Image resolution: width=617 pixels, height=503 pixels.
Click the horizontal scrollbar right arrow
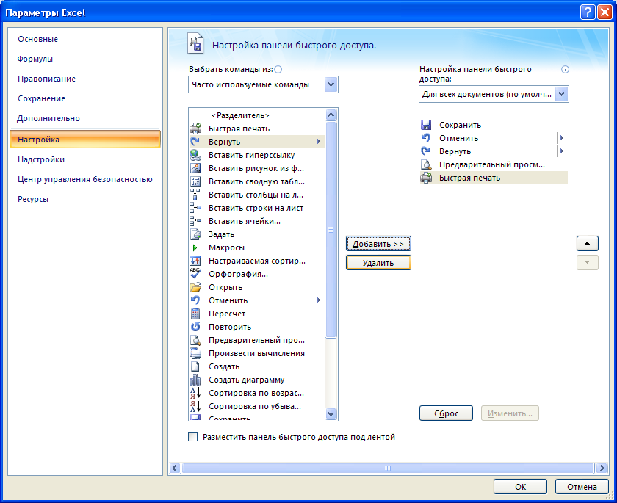(x=602, y=468)
